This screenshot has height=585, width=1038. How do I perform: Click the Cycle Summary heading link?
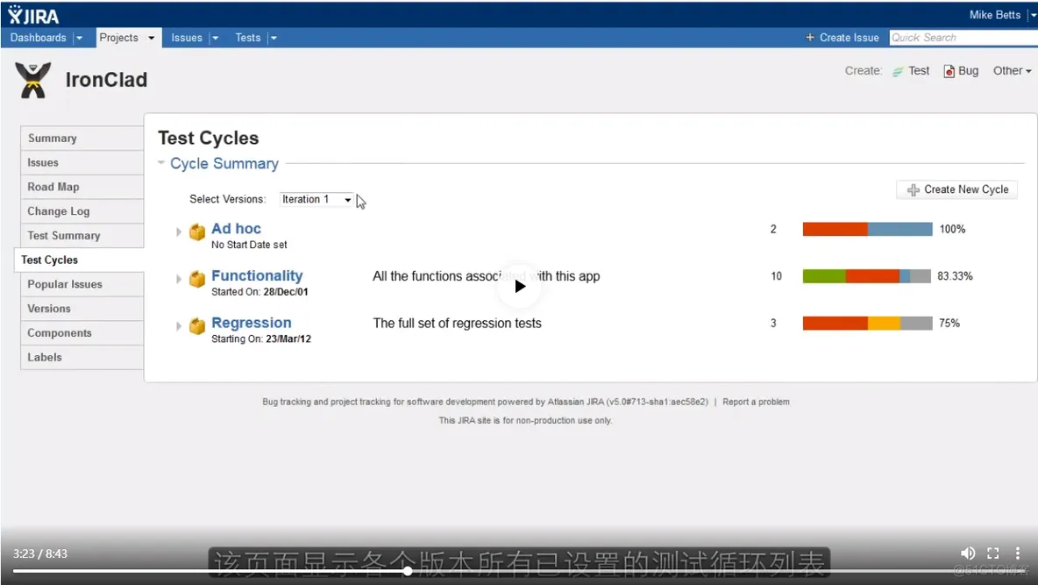click(x=224, y=164)
